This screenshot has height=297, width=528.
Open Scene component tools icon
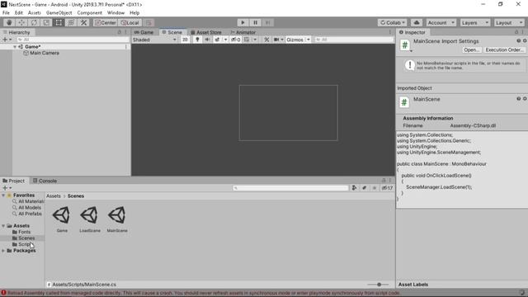266,40
